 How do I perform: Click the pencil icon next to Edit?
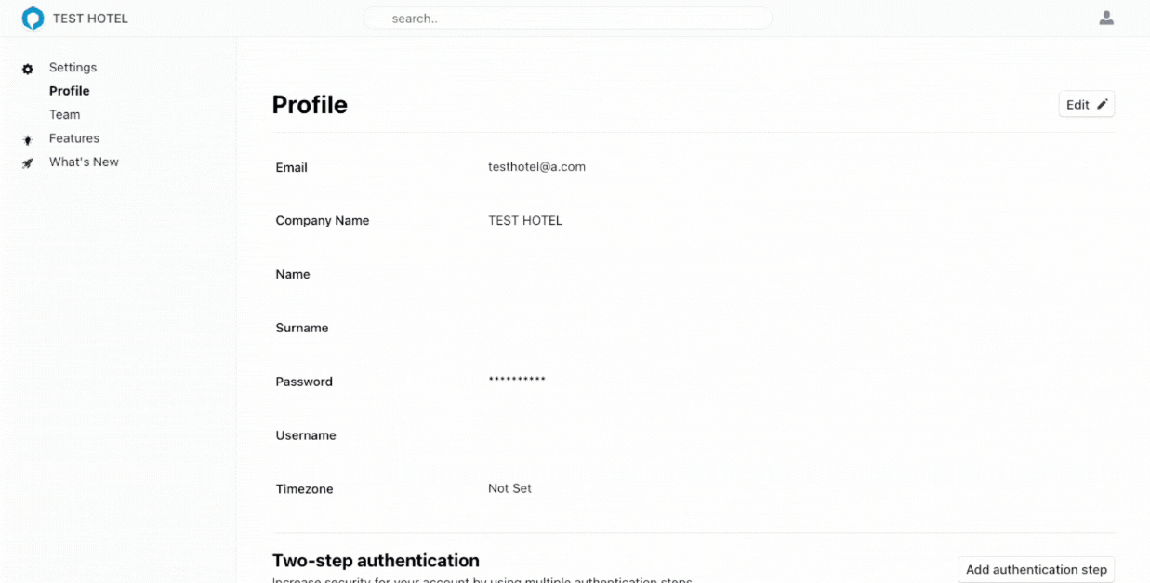tap(1102, 105)
